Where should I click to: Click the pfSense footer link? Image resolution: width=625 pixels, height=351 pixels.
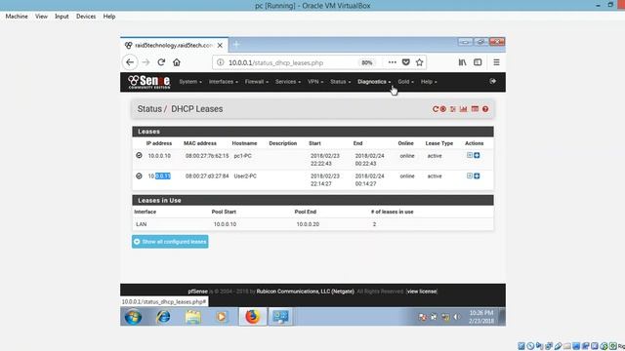[197, 292]
